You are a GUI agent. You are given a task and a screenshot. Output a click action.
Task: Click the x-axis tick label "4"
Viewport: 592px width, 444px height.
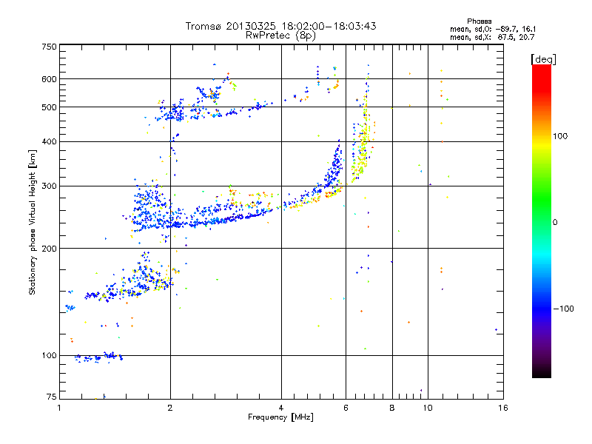[x=281, y=408]
